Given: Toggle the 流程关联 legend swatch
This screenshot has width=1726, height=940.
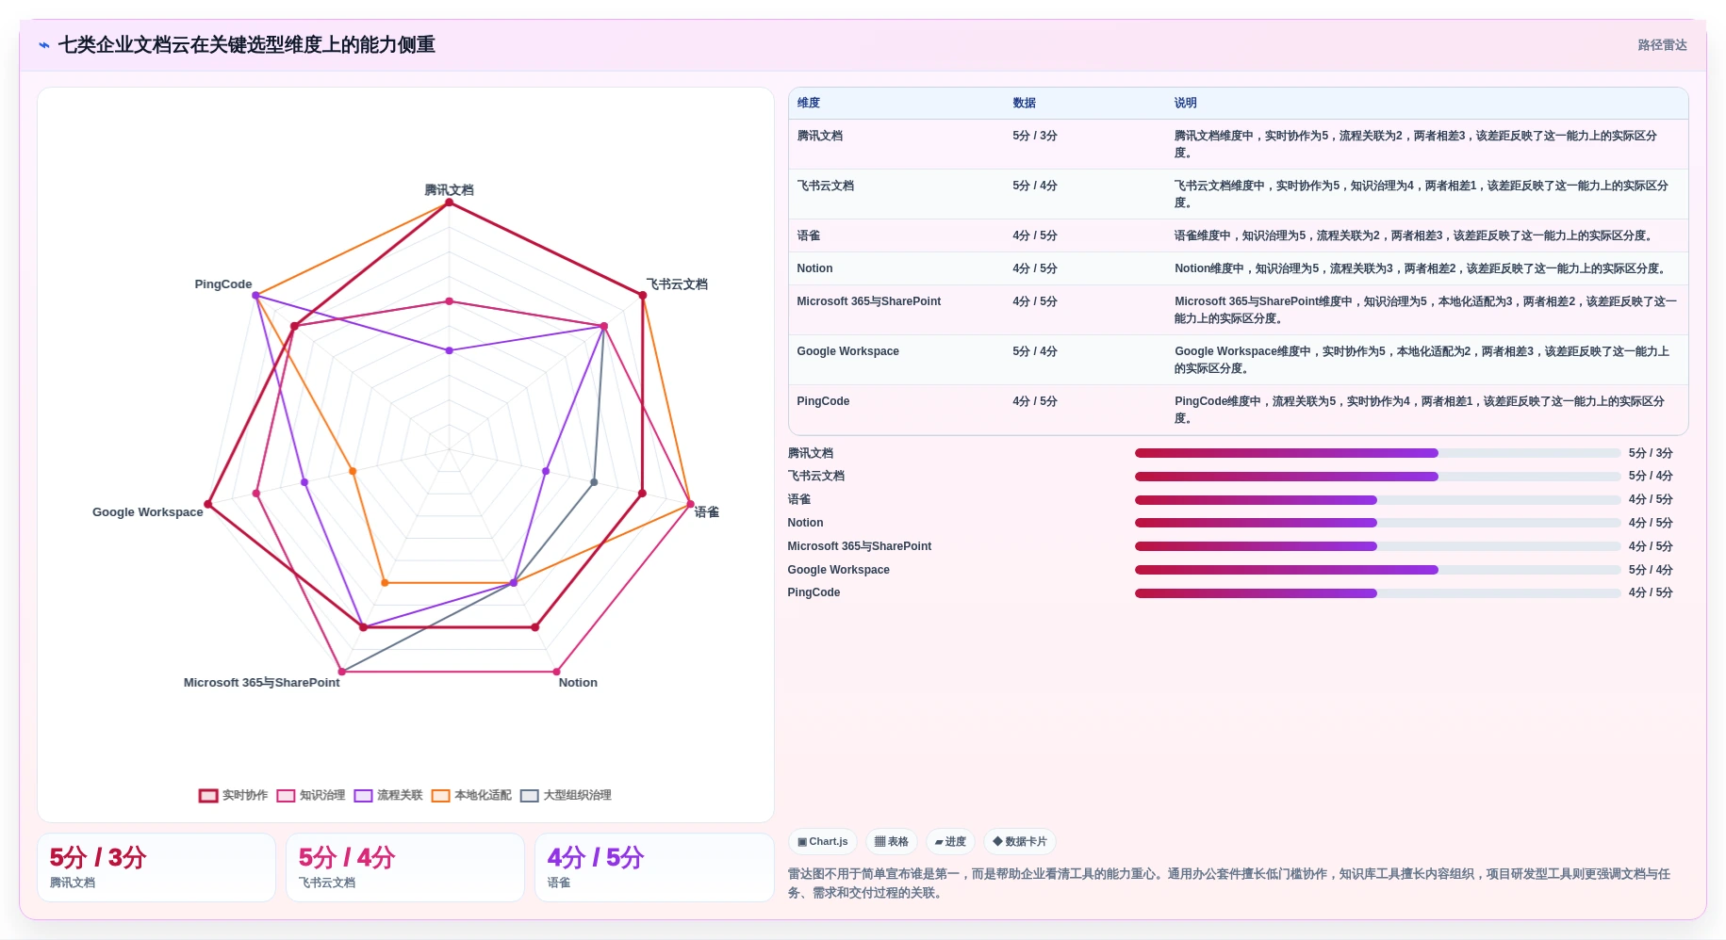Looking at the screenshot, I should (x=363, y=796).
